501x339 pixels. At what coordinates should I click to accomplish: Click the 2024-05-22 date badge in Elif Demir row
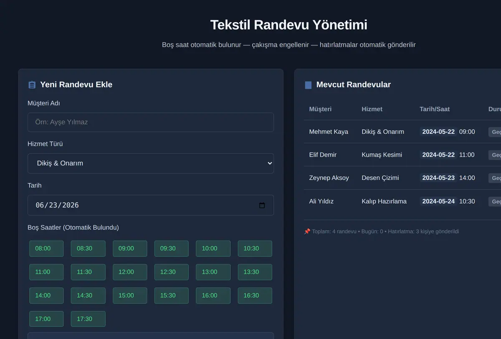click(x=438, y=155)
